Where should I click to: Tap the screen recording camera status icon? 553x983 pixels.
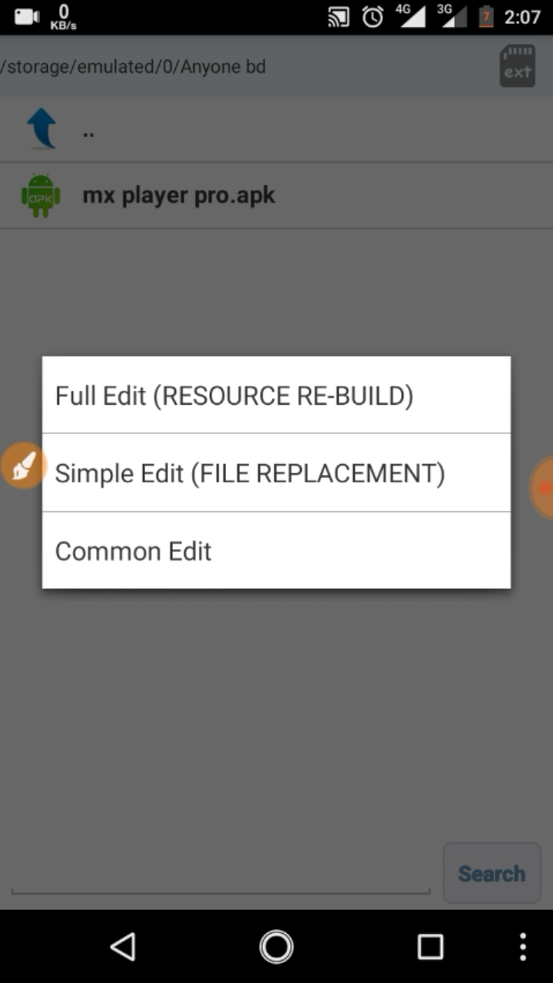(x=26, y=16)
